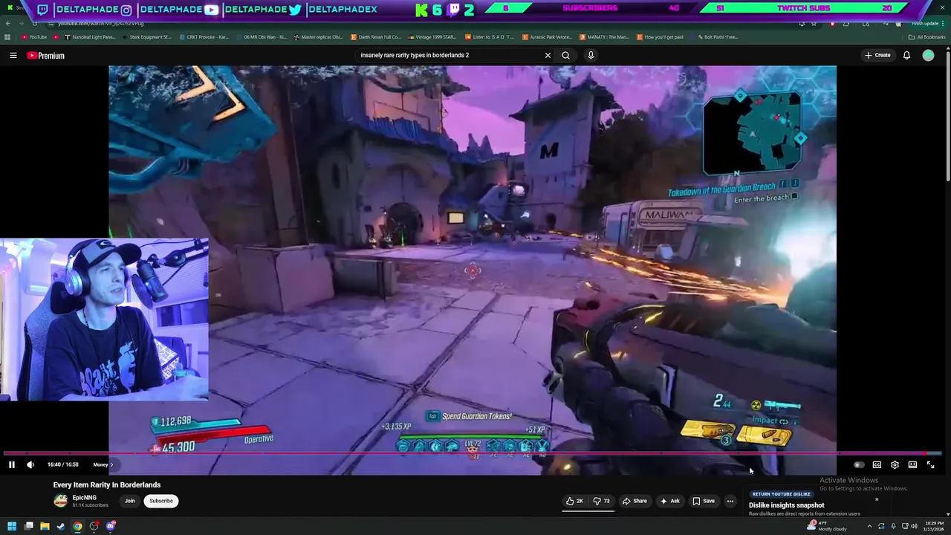Open the Master replicas Obi bookmark
Image resolution: width=951 pixels, height=535 pixels.
coord(318,37)
